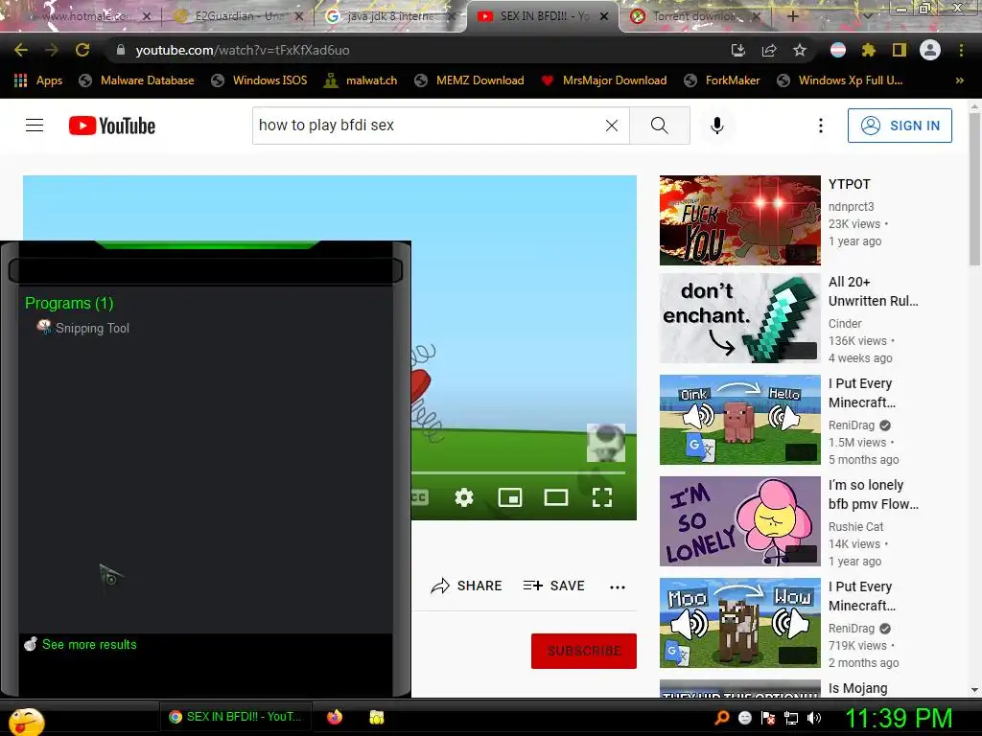Open the Malware Database bookmark
The image size is (982, 736).
pyautogui.click(x=136, y=80)
